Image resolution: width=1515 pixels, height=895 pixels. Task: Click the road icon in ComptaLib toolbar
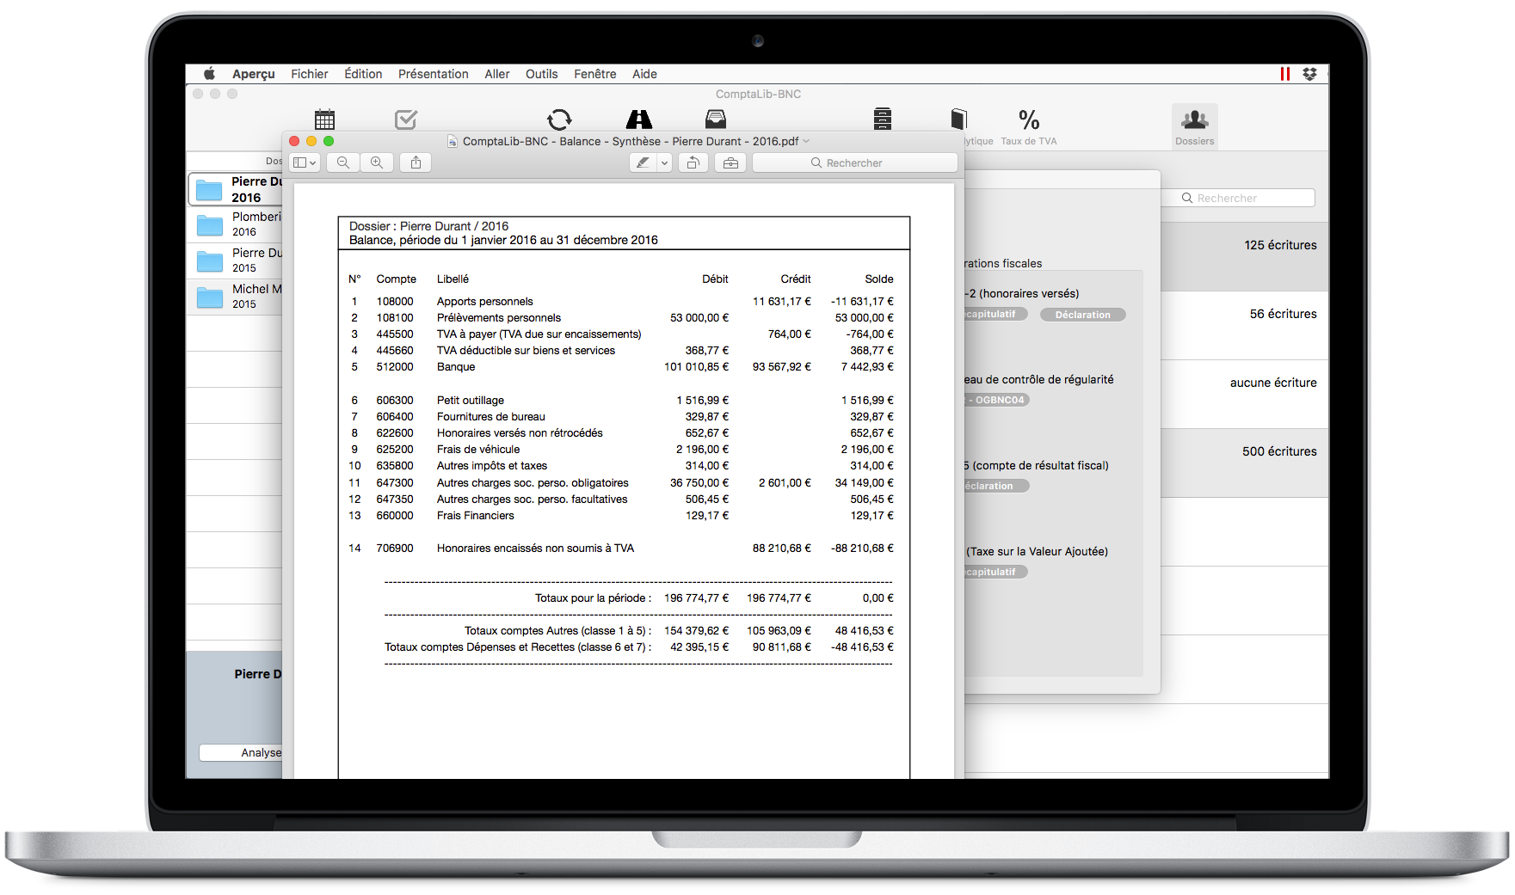(639, 120)
